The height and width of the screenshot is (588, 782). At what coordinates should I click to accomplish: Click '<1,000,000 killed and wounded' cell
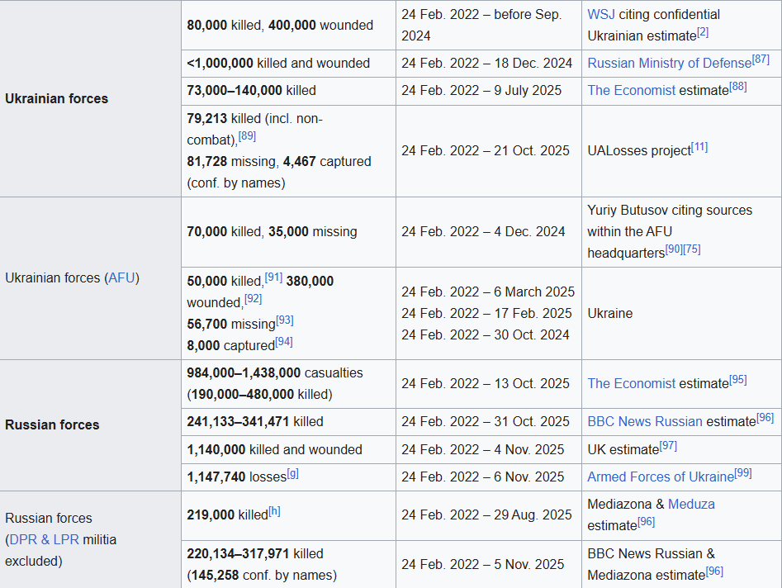pos(289,64)
